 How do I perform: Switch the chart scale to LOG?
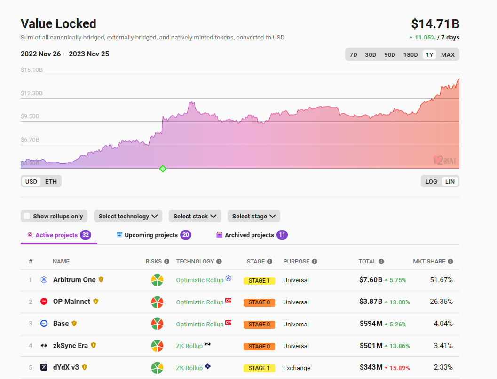431,181
